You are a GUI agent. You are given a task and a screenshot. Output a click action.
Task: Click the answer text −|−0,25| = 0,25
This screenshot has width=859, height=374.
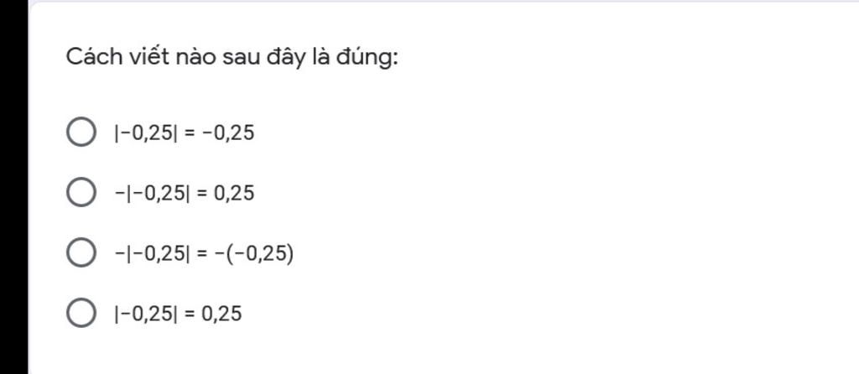(184, 194)
